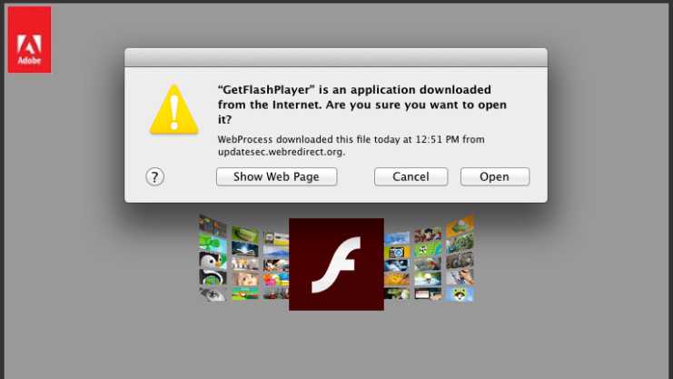Image resolution: width=673 pixels, height=379 pixels.
Task: Click the Flash Player logo
Action: tap(336, 264)
